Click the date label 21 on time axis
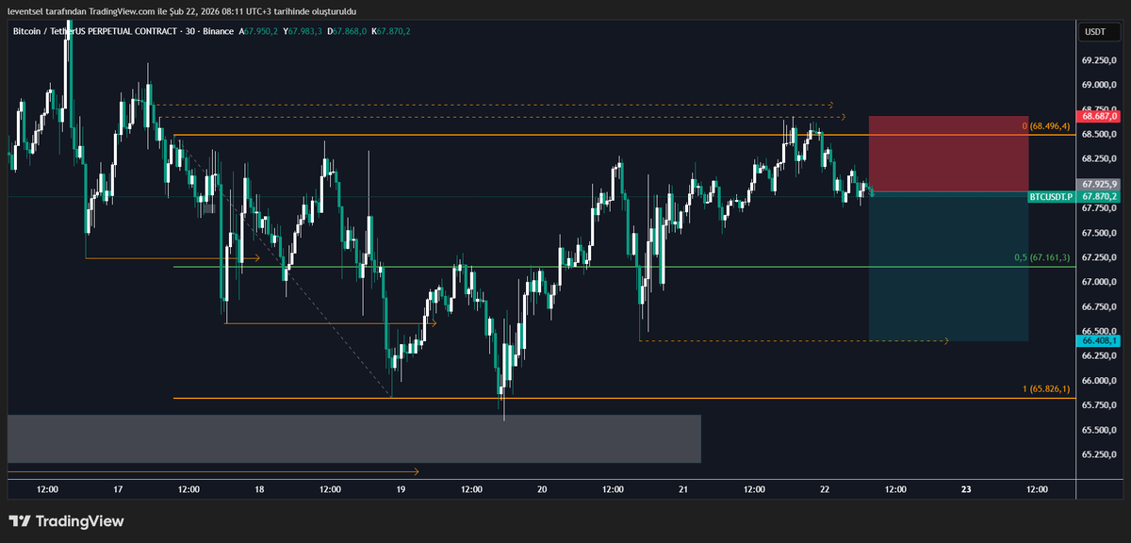The height and width of the screenshot is (543, 1131). coord(683,489)
